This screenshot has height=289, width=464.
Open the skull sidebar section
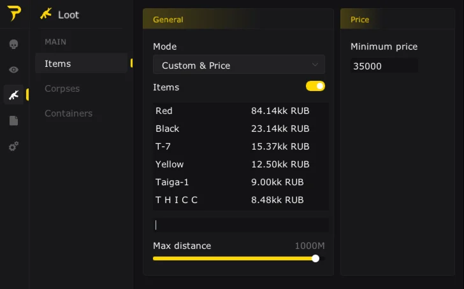14,45
